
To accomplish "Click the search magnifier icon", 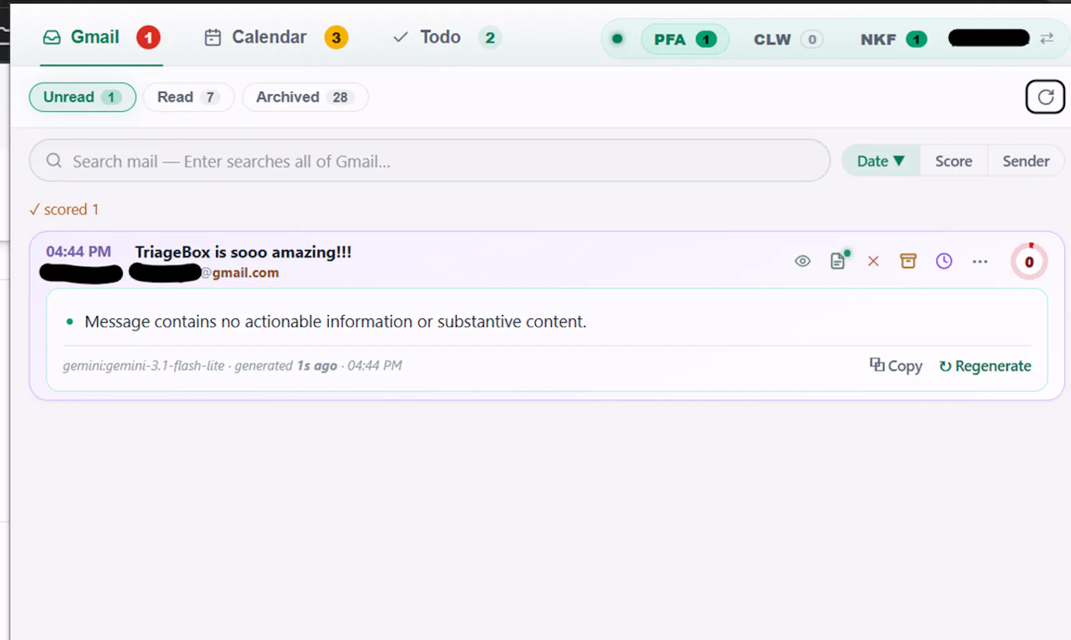I will (x=54, y=161).
